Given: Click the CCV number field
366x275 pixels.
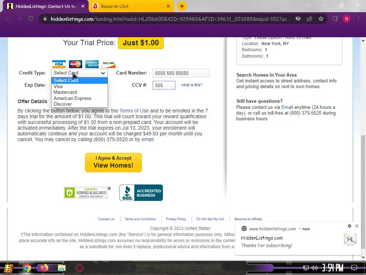Looking at the screenshot, I should coord(164,85).
